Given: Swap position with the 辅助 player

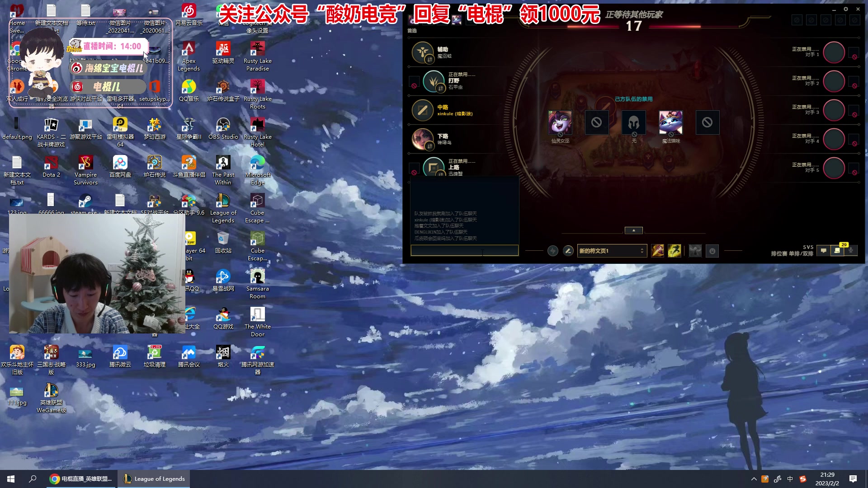Looking at the screenshot, I should (x=429, y=59).
